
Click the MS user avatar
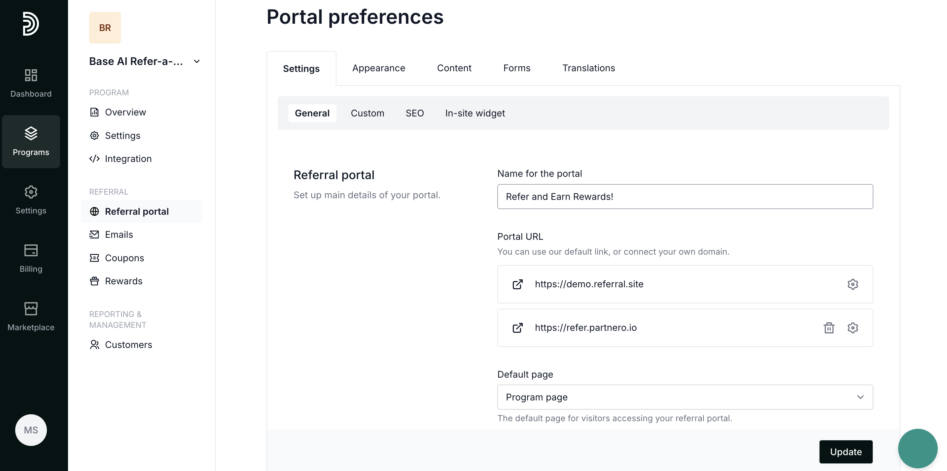point(31,430)
